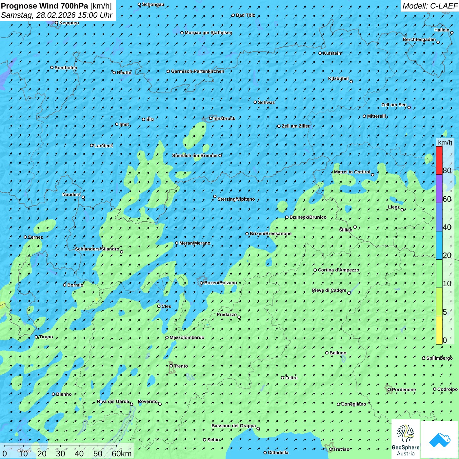Screen dimensions: 459x459
Task: Click the 'Modell: C-LAEF' label
Action: coord(430,6)
